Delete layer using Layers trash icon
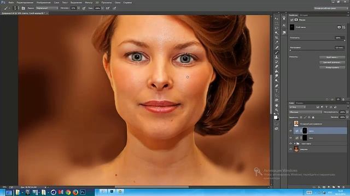Image resolution: width=350 pixels, height=196 pixels. coord(343,187)
